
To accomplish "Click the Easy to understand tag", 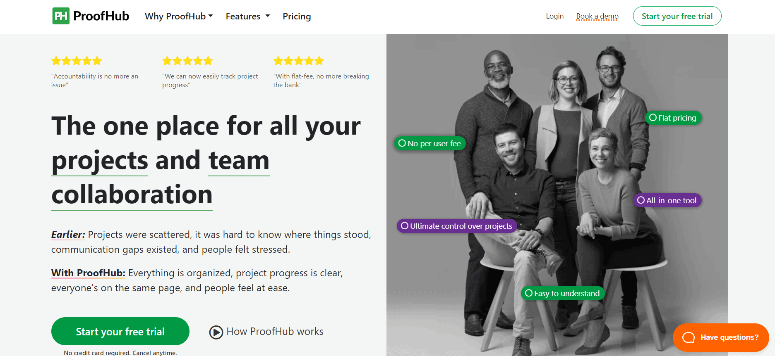I will [x=562, y=293].
